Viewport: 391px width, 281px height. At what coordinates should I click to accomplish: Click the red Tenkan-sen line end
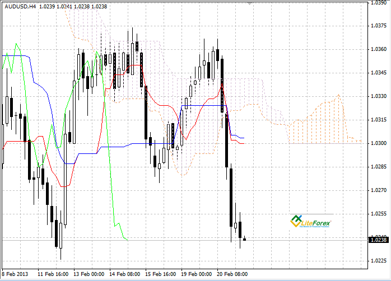tap(244, 143)
